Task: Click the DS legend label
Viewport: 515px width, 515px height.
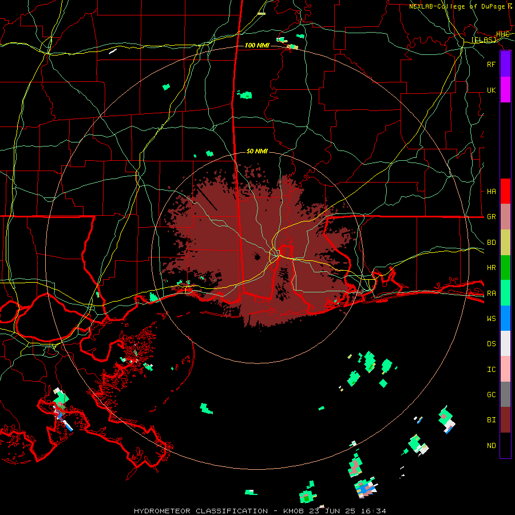Action: [x=492, y=343]
